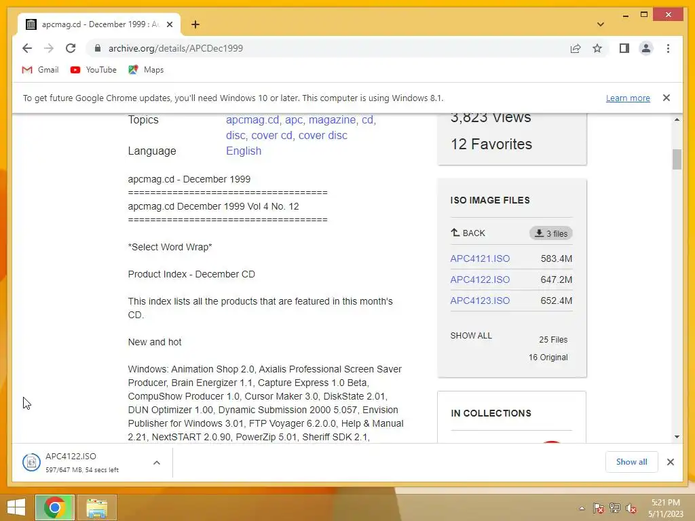Expand APC4122.ISO download options chevron
695x521 pixels.
pos(157,463)
